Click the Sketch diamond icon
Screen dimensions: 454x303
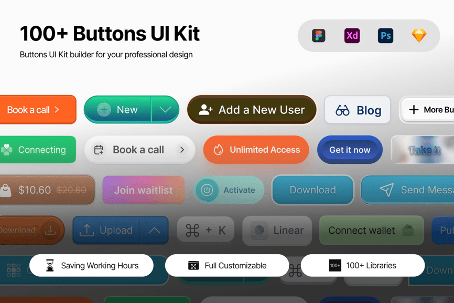(x=419, y=36)
